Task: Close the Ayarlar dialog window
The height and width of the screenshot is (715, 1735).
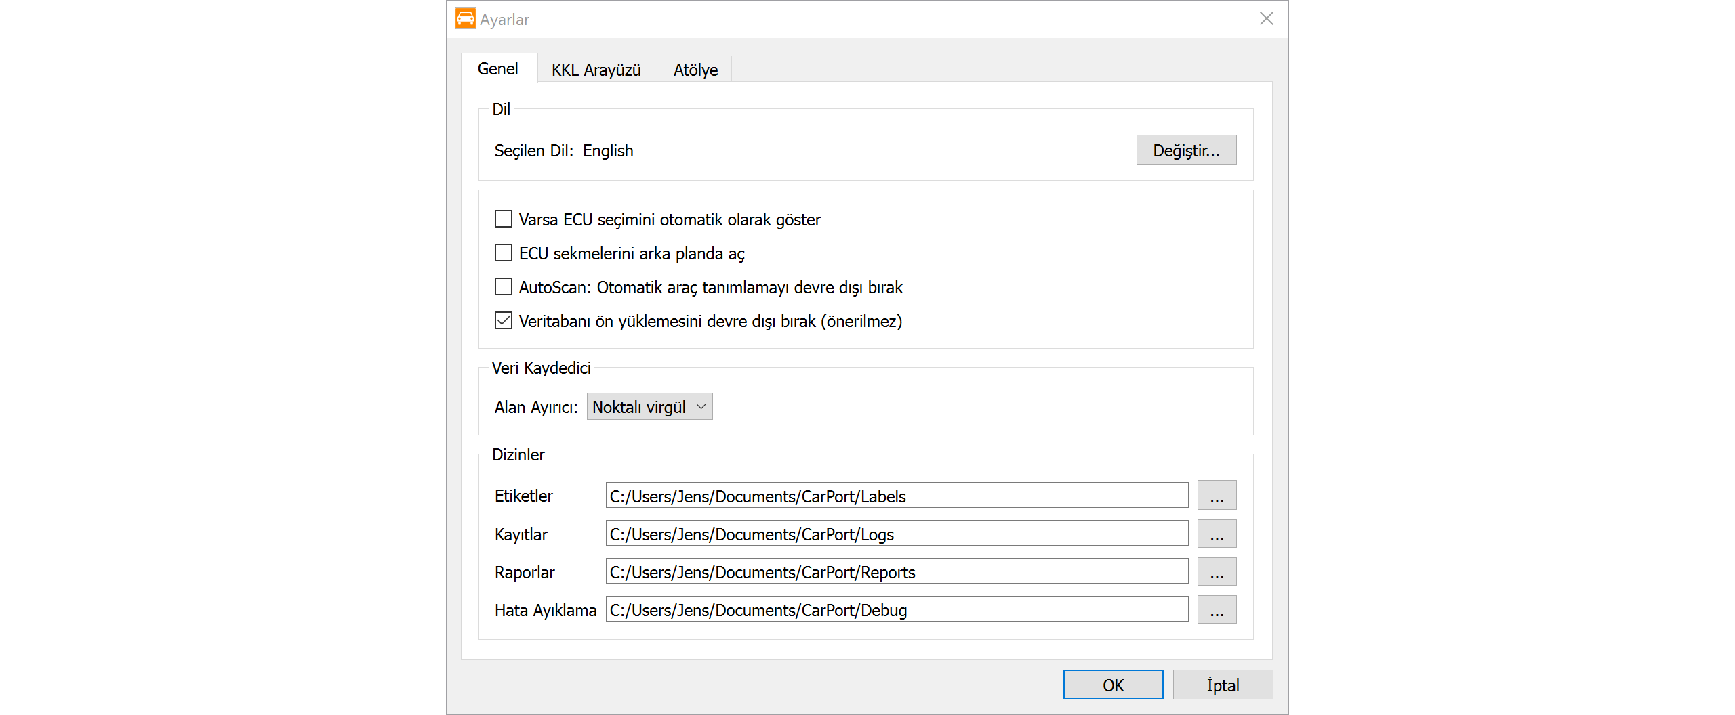Action: pos(1266,19)
